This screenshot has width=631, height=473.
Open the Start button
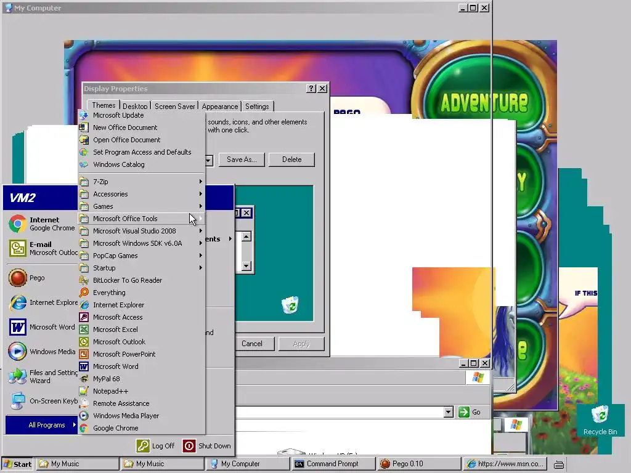[17, 464]
